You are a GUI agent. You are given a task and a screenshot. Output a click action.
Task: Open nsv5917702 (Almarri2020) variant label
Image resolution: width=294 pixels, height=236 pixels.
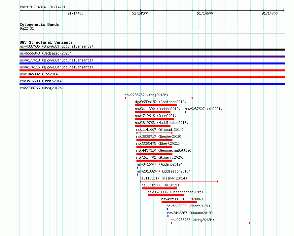coord(160,157)
